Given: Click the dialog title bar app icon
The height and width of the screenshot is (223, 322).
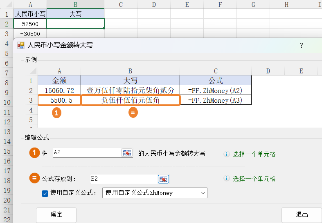Looking at the screenshot, I should [x=20, y=45].
